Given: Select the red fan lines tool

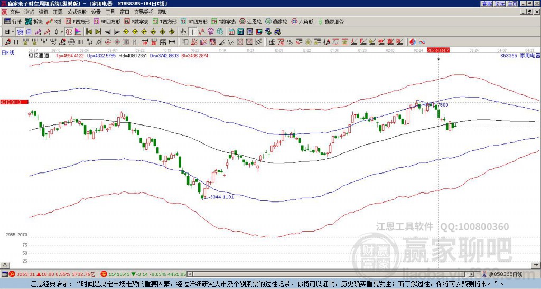Looking at the screenshot, I should coord(194,42).
